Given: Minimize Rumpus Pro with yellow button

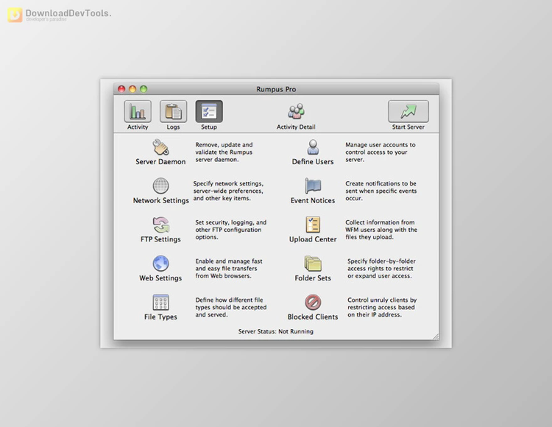Looking at the screenshot, I should pos(132,89).
